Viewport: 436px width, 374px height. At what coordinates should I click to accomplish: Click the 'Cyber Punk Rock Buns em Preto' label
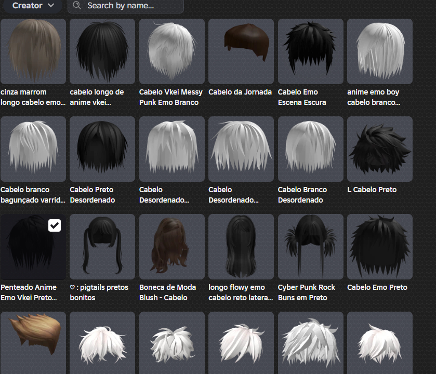pos(307,292)
